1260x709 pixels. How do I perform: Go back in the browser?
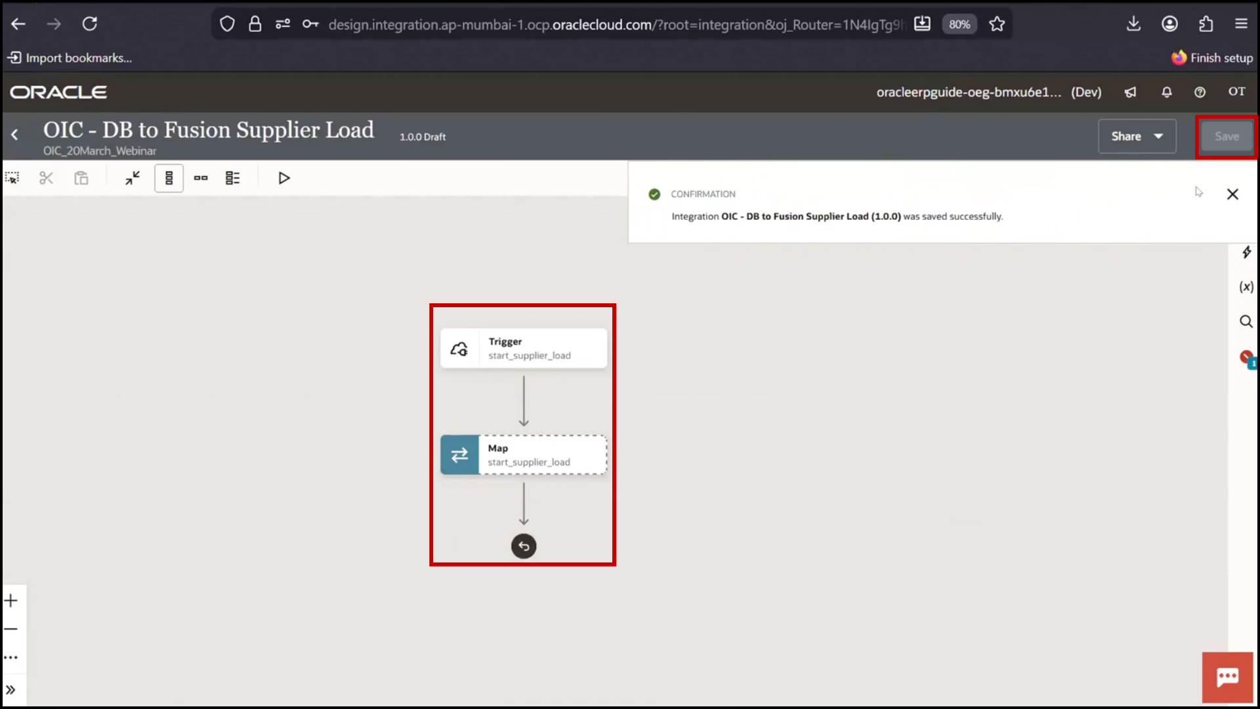pos(18,24)
